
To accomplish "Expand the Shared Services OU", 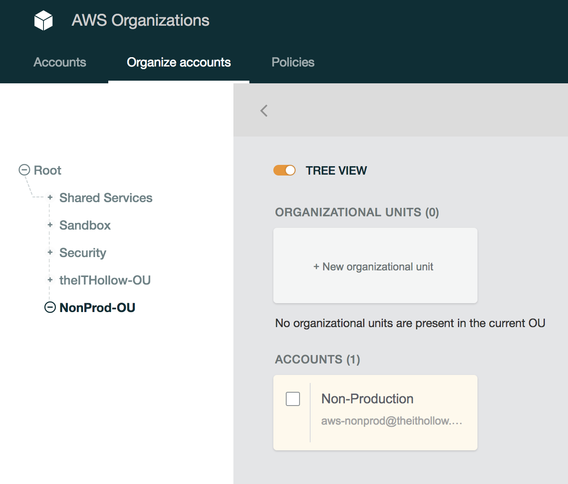I will pyautogui.click(x=50, y=197).
